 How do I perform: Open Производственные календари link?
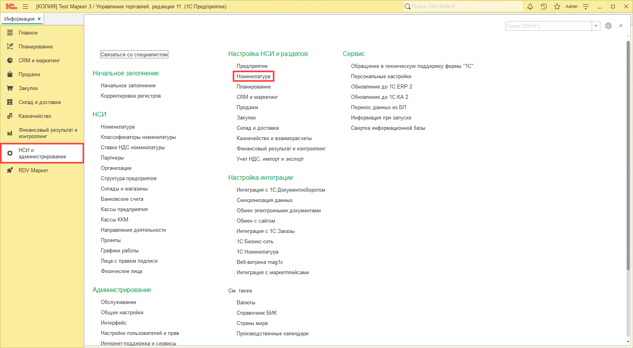point(272,334)
